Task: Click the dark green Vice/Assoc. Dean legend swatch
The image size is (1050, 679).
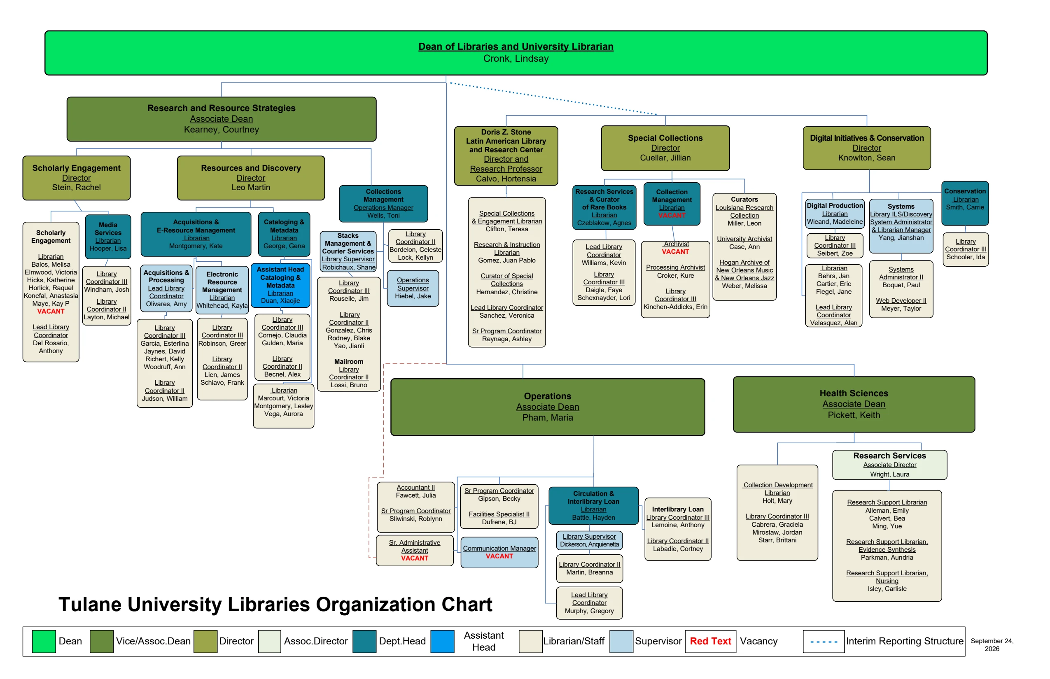Action: (x=101, y=641)
